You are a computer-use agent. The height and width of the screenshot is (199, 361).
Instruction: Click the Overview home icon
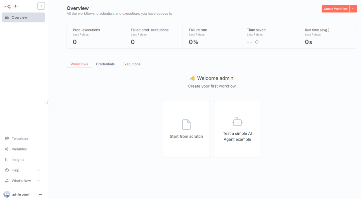point(7,17)
